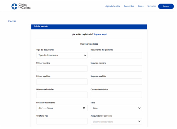Focus the Teléfono fijo field
This screenshot has width=177, height=129.
pyautogui.click(x=62, y=121)
